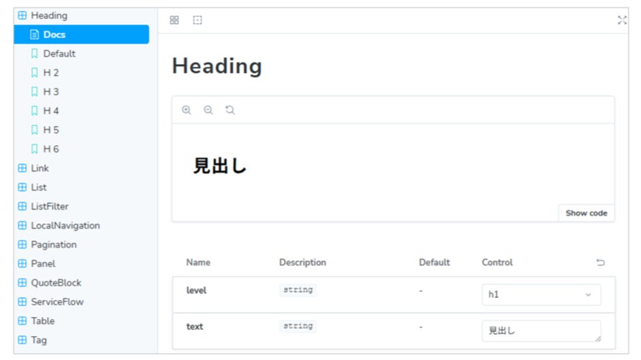The image size is (641, 360).
Task: Expand the ListFilter component
Action: 50,206
